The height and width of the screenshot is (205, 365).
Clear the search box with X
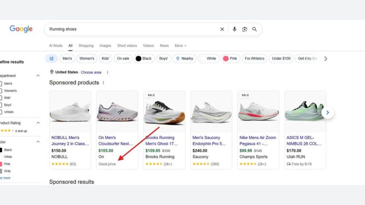pyautogui.click(x=222, y=29)
